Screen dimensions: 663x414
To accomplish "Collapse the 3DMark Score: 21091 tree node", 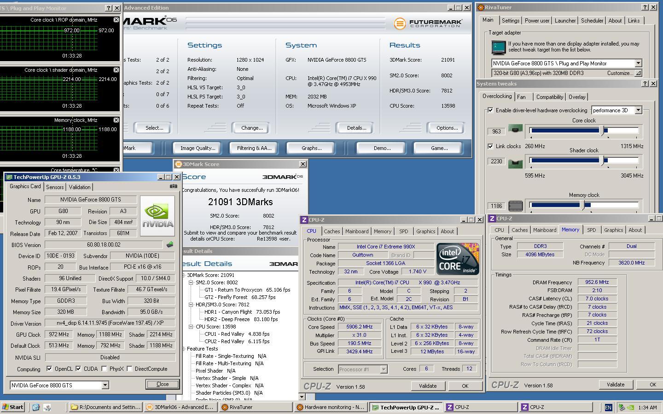I will pyautogui.click(x=184, y=275).
